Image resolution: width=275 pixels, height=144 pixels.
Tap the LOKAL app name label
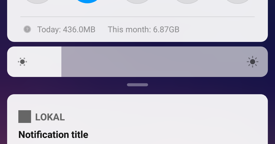(50, 117)
